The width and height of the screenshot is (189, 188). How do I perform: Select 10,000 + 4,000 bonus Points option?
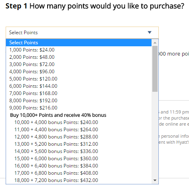[79, 122]
